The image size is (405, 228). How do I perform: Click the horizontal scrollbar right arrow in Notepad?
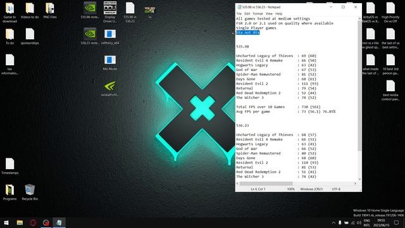pyautogui.click(x=355, y=184)
